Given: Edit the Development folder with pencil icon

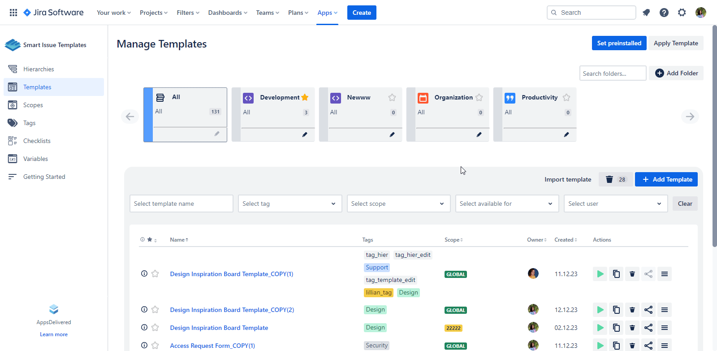Looking at the screenshot, I should coord(305,134).
